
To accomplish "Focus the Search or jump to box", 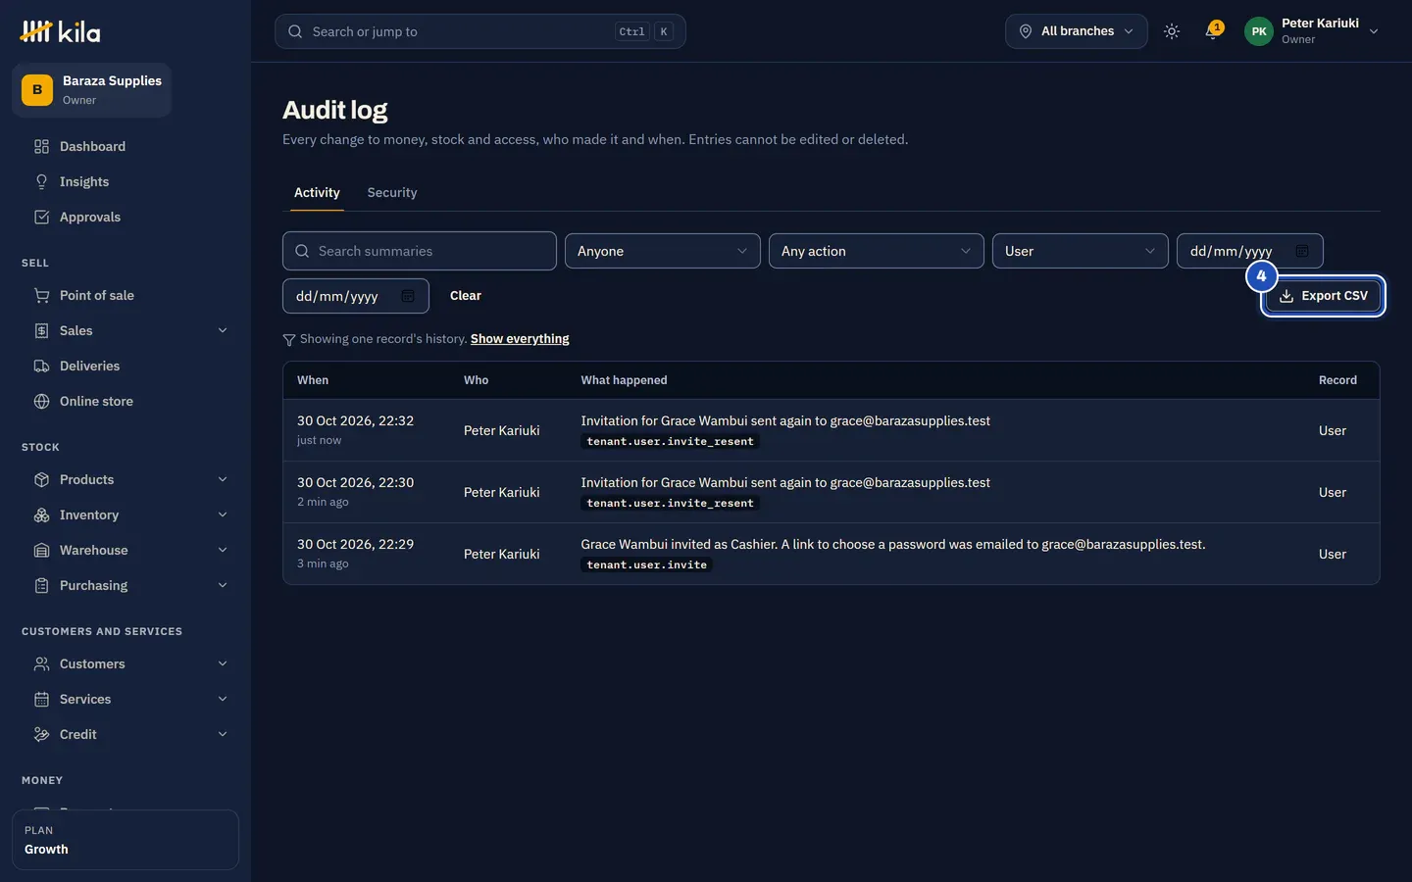I will [480, 31].
